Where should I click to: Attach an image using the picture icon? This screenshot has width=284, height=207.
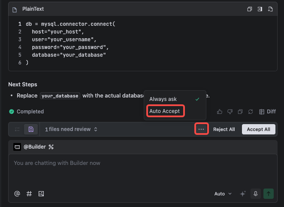click(41, 194)
